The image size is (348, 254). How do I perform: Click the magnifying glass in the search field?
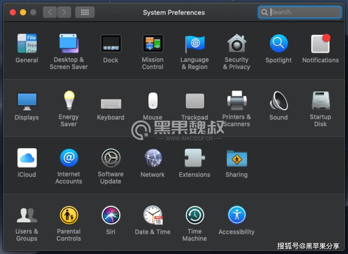(x=264, y=12)
